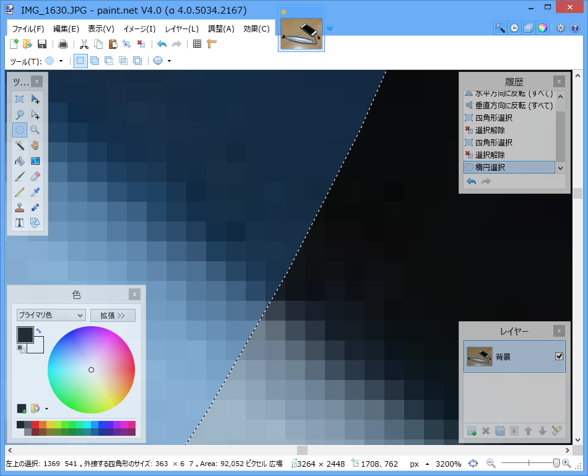Toggle the pixel grid view
Image resolution: width=588 pixels, height=476 pixels.
197,44
